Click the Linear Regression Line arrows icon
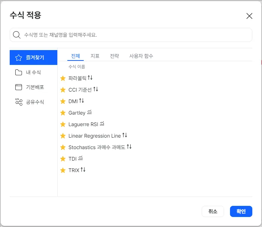 (125, 135)
